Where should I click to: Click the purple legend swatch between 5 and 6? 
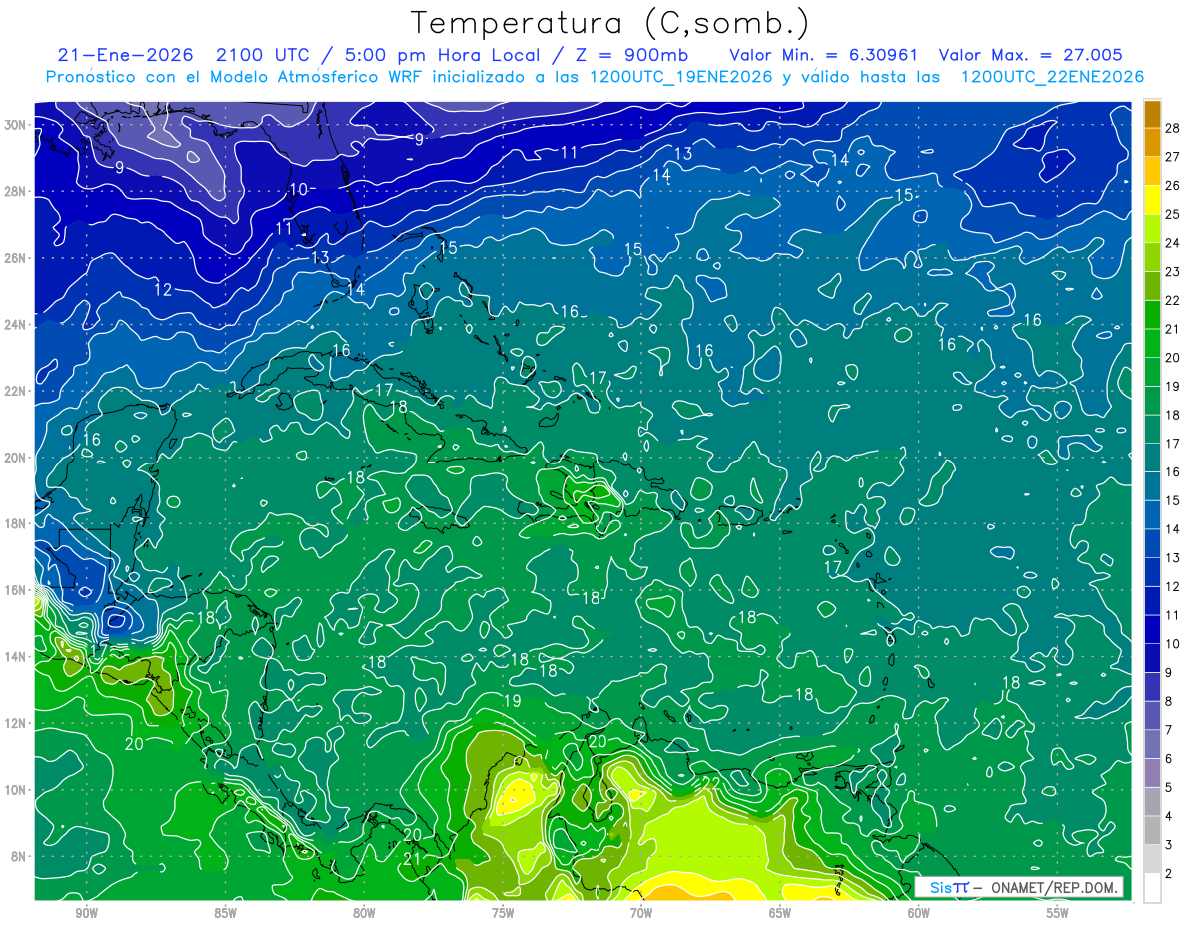(x=1152, y=773)
